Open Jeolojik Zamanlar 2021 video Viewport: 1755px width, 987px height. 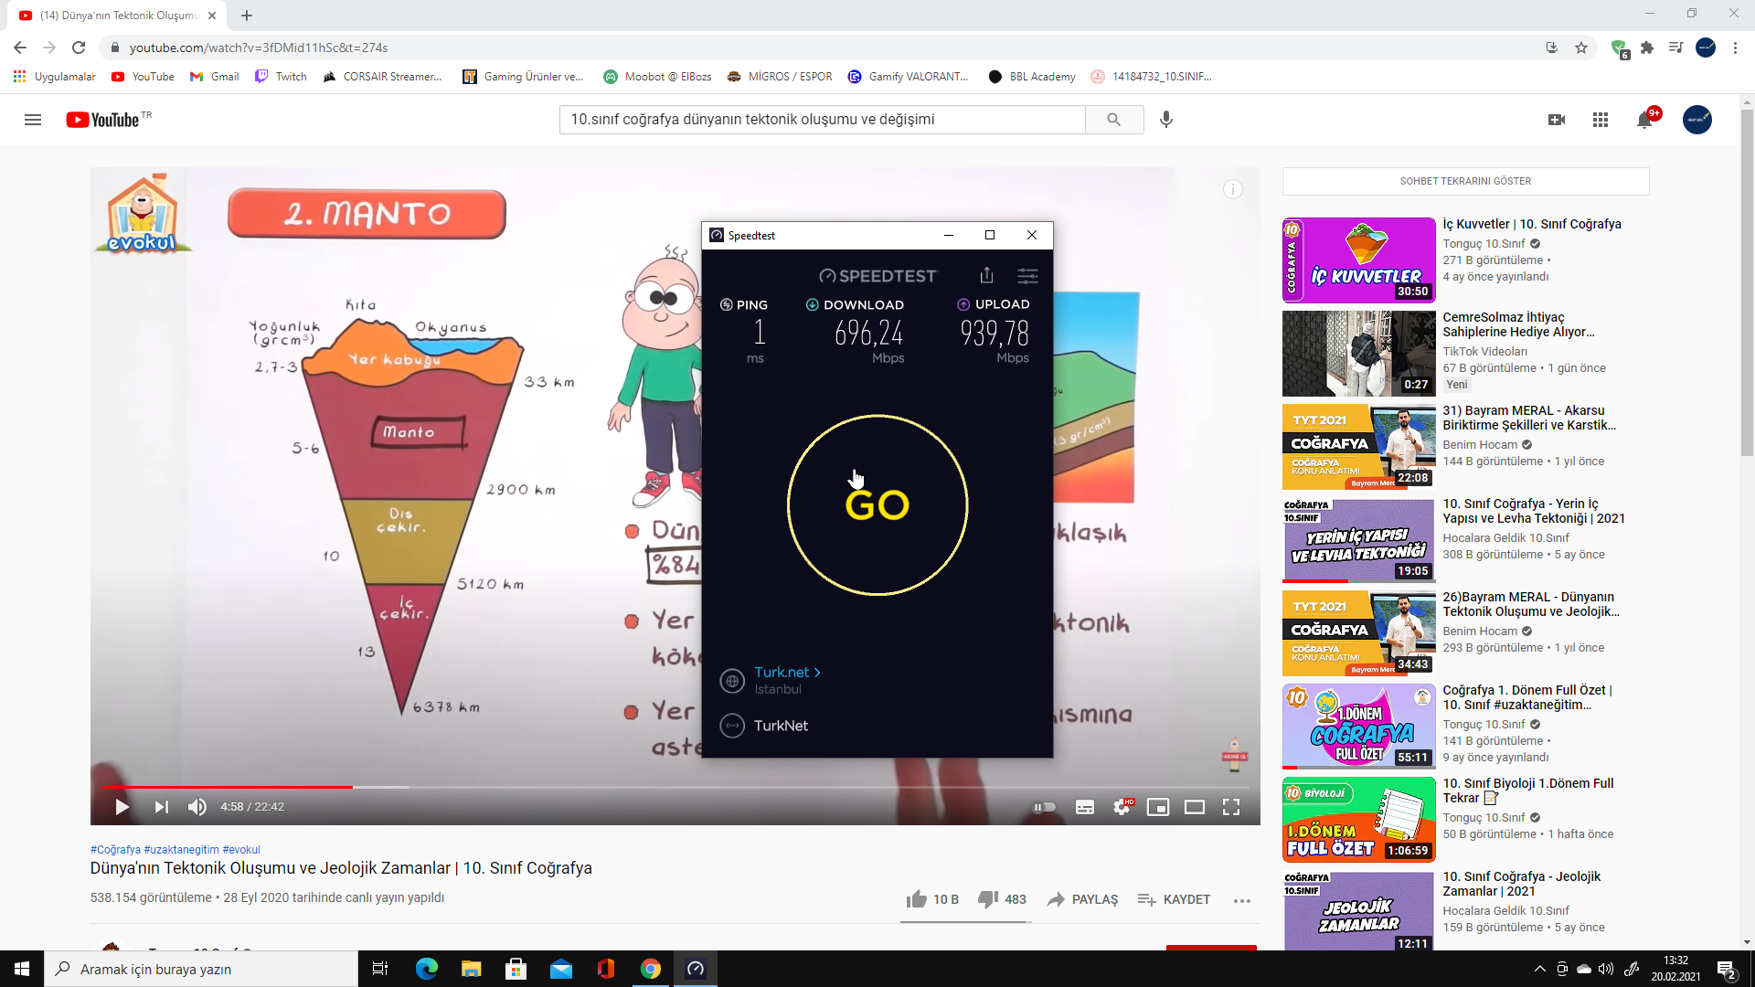click(x=1521, y=884)
